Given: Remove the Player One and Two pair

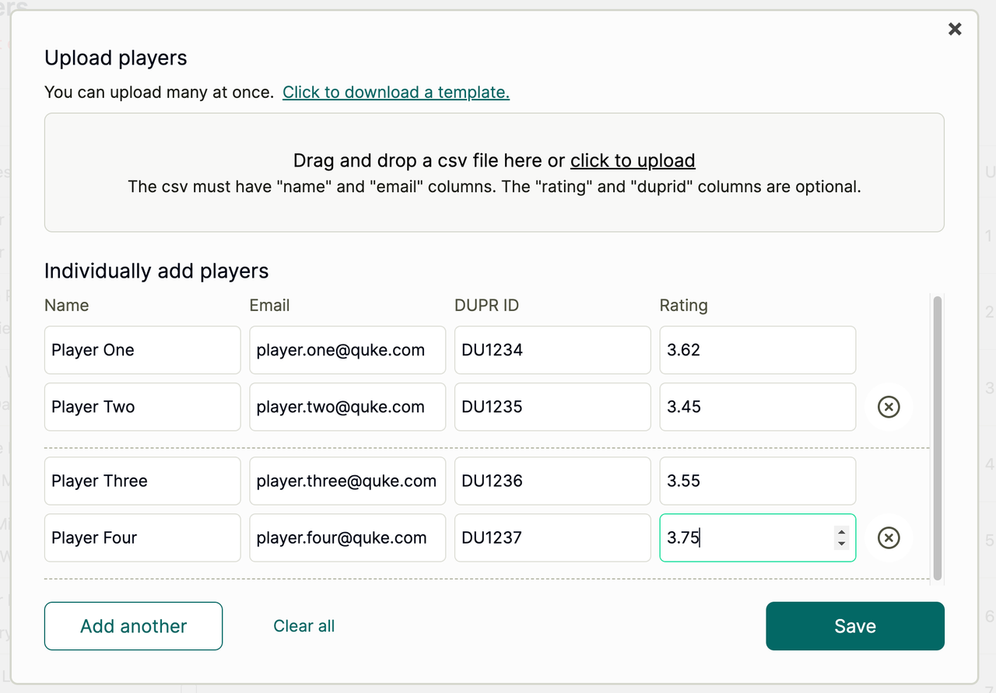Looking at the screenshot, I should click(x=888, y=407).
